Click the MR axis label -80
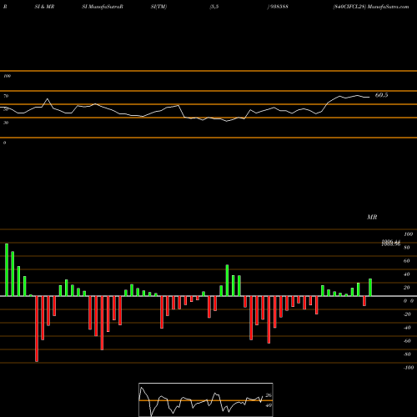Image resolution: width=417 pixels, height=417 pixels. coord(407,354)
